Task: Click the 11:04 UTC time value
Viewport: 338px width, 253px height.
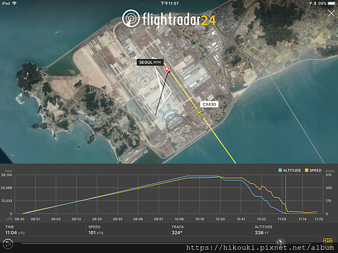Action: [15, 233]
